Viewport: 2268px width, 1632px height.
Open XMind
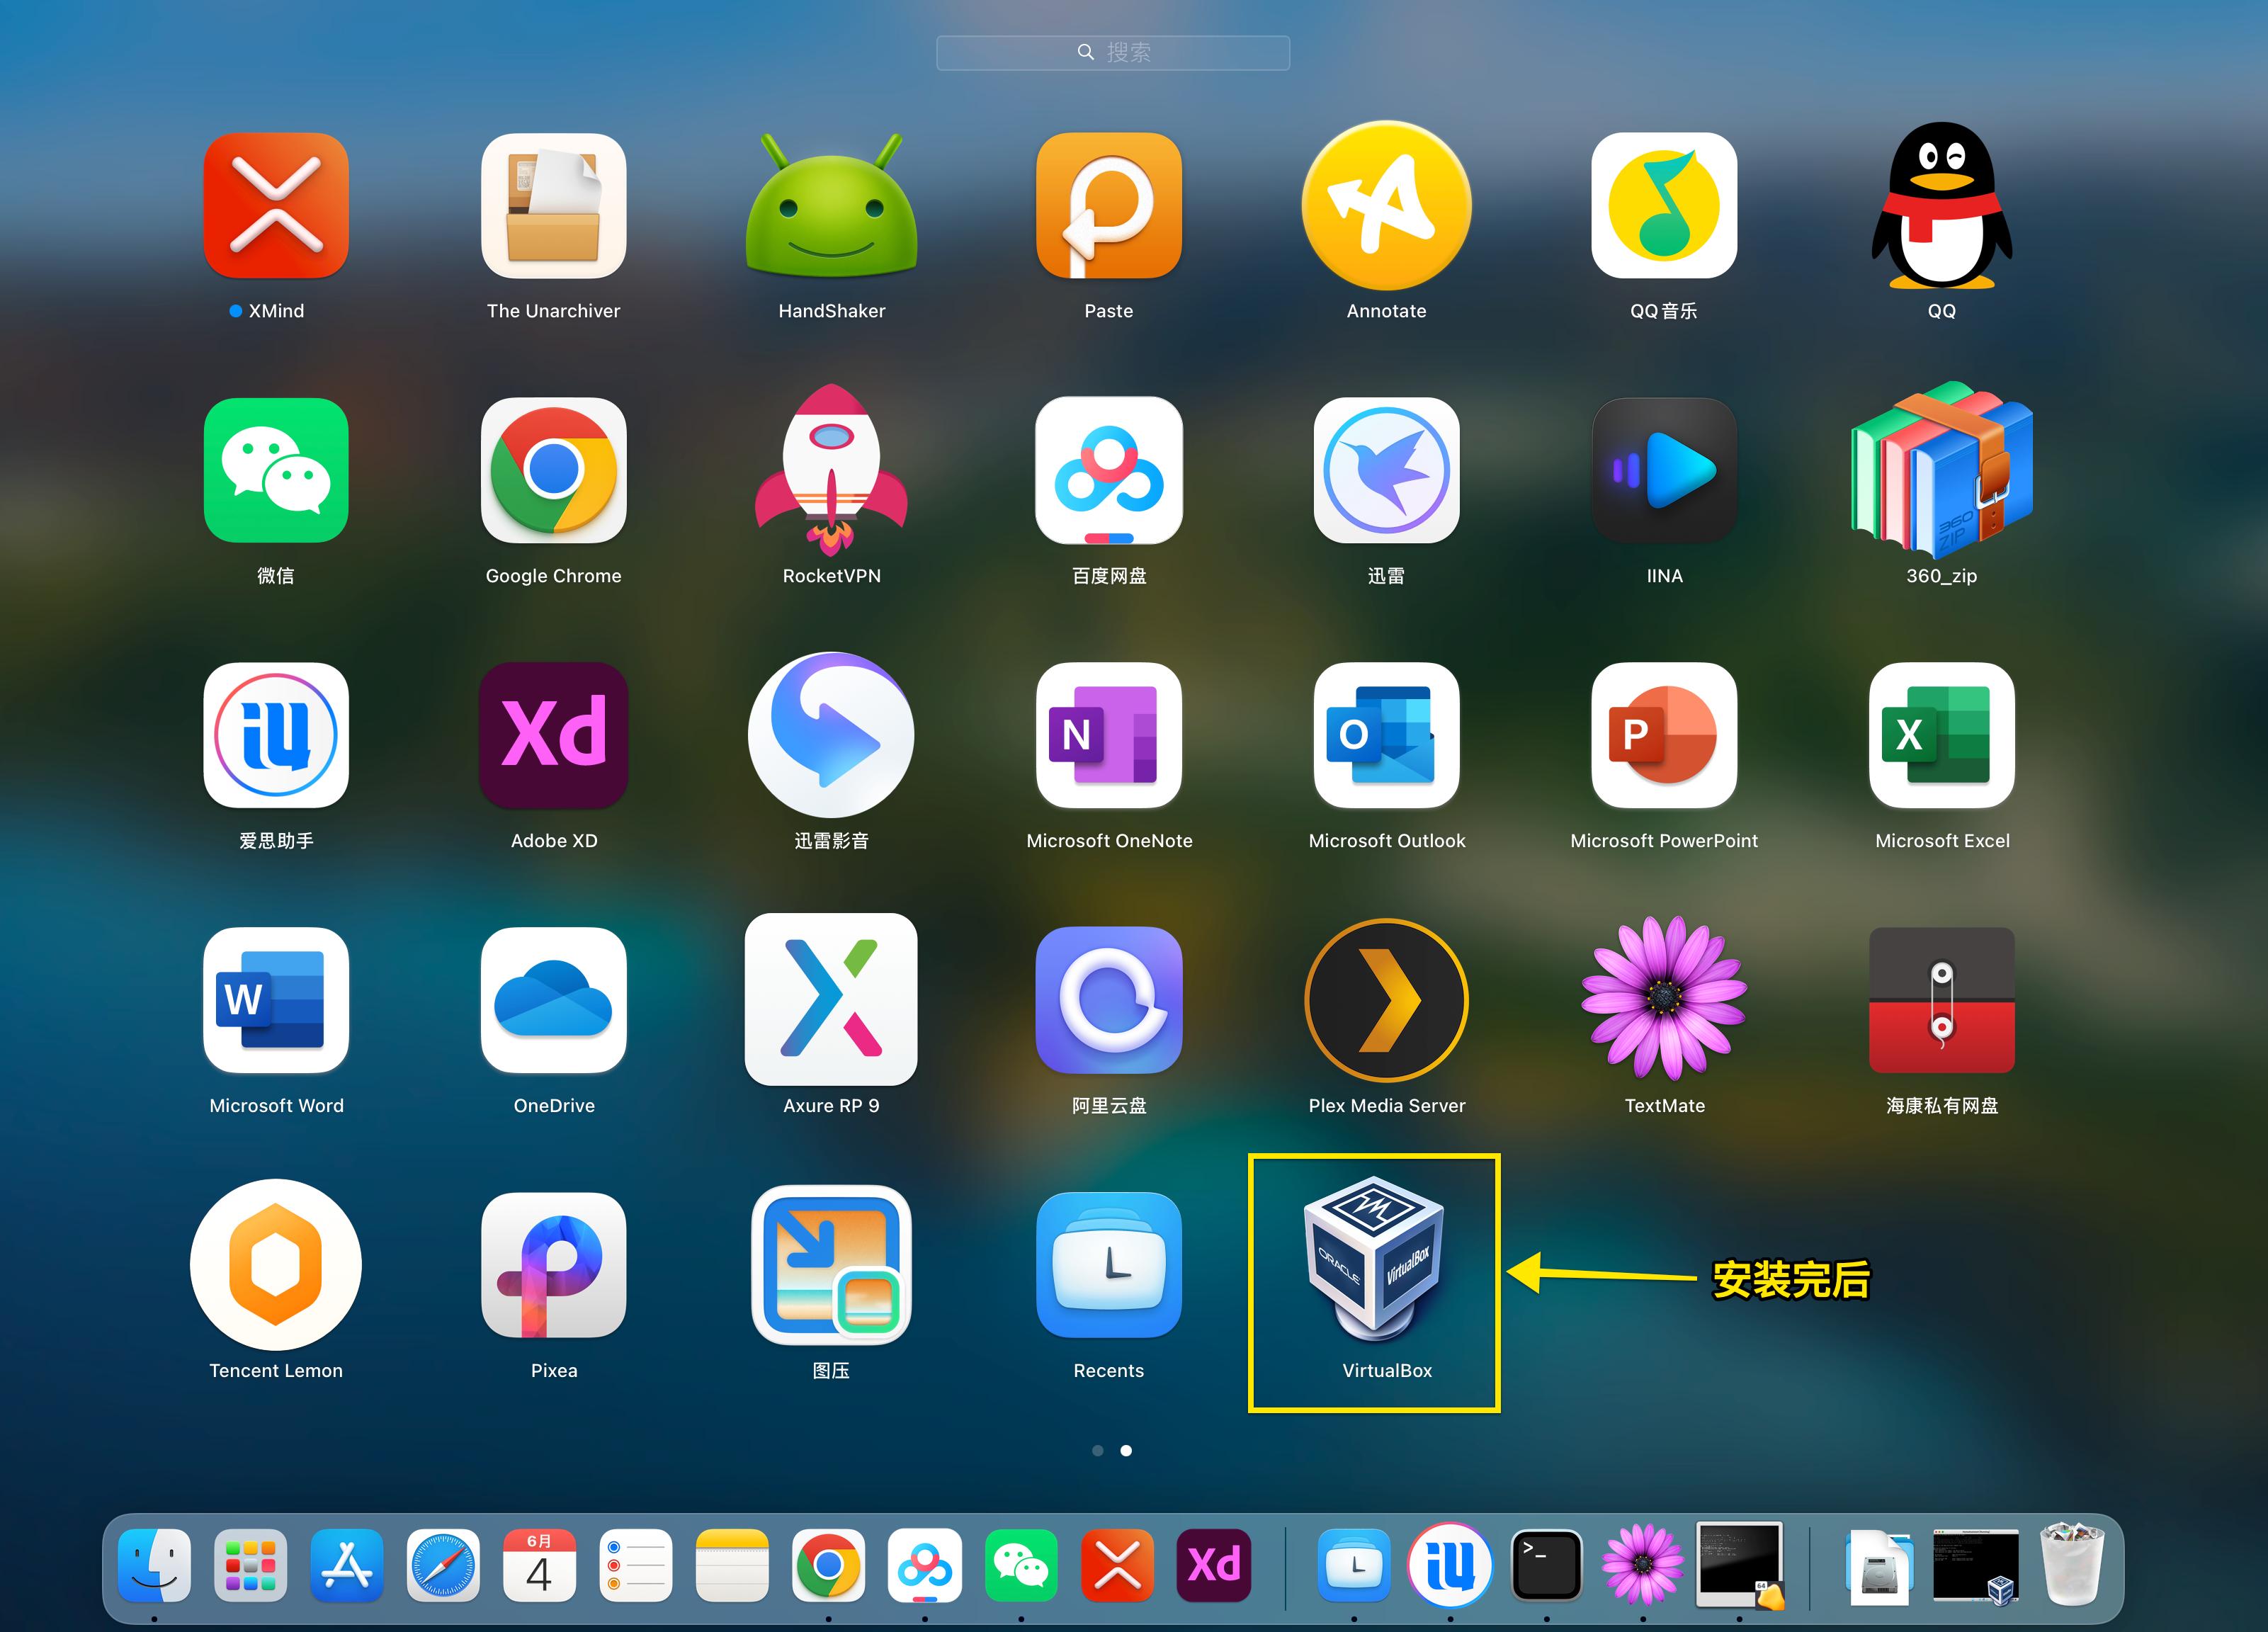point(276,206)
